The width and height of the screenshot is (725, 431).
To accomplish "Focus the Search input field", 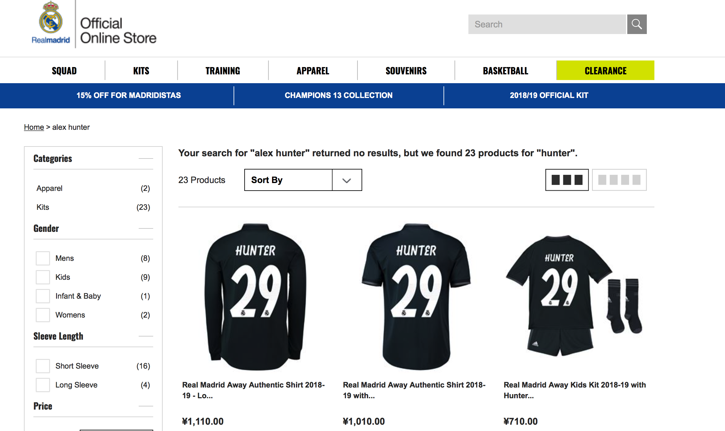I will (547, 24).
